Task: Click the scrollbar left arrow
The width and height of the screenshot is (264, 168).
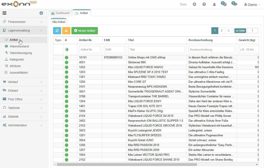Action: pyautogui.click(x=55, y=164)
